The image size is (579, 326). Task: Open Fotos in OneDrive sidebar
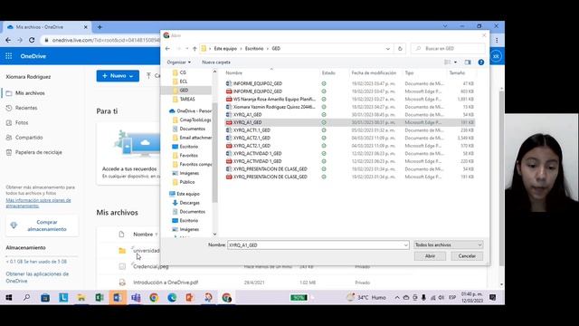pyautogui.click(x=22, y=123)
